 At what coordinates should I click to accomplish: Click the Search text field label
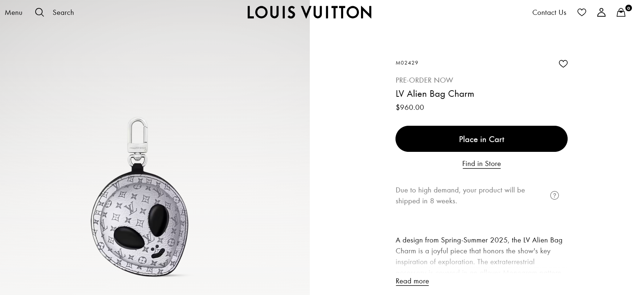point(63,12)
